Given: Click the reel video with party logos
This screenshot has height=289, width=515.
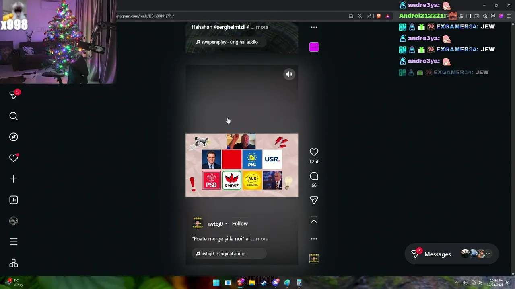Looking at the screenshot, I should (x=242, y=165).
